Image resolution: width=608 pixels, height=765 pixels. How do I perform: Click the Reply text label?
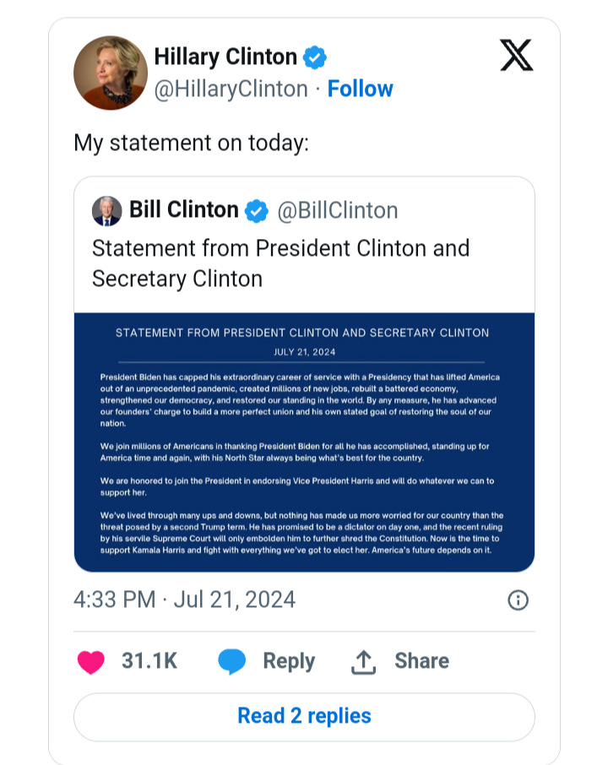289,662
